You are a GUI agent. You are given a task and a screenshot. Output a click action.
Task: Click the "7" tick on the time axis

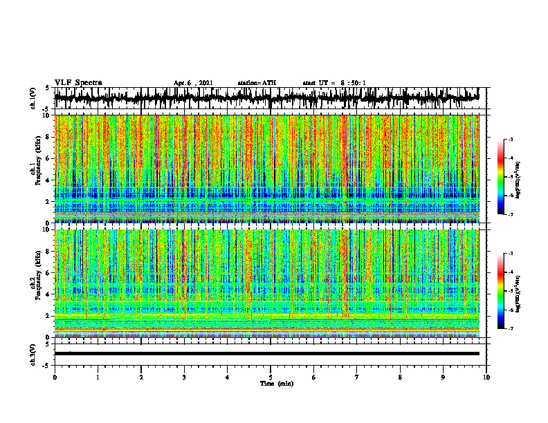click(x=357, y=377)
